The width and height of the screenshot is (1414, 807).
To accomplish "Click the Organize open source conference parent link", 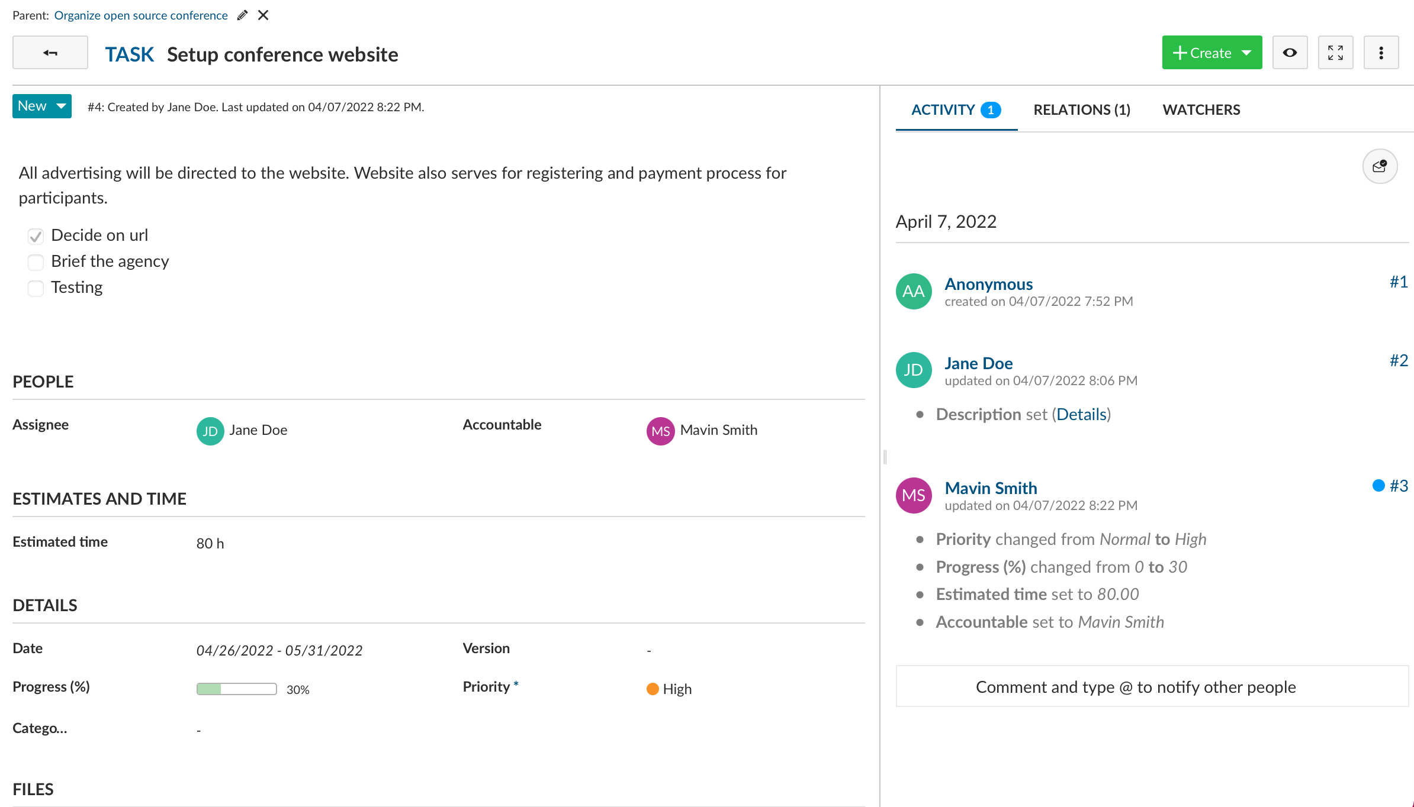I will (x=140, y=15).
